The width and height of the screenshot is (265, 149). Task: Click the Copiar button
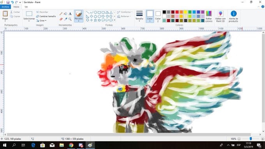(x=15, y=16)
